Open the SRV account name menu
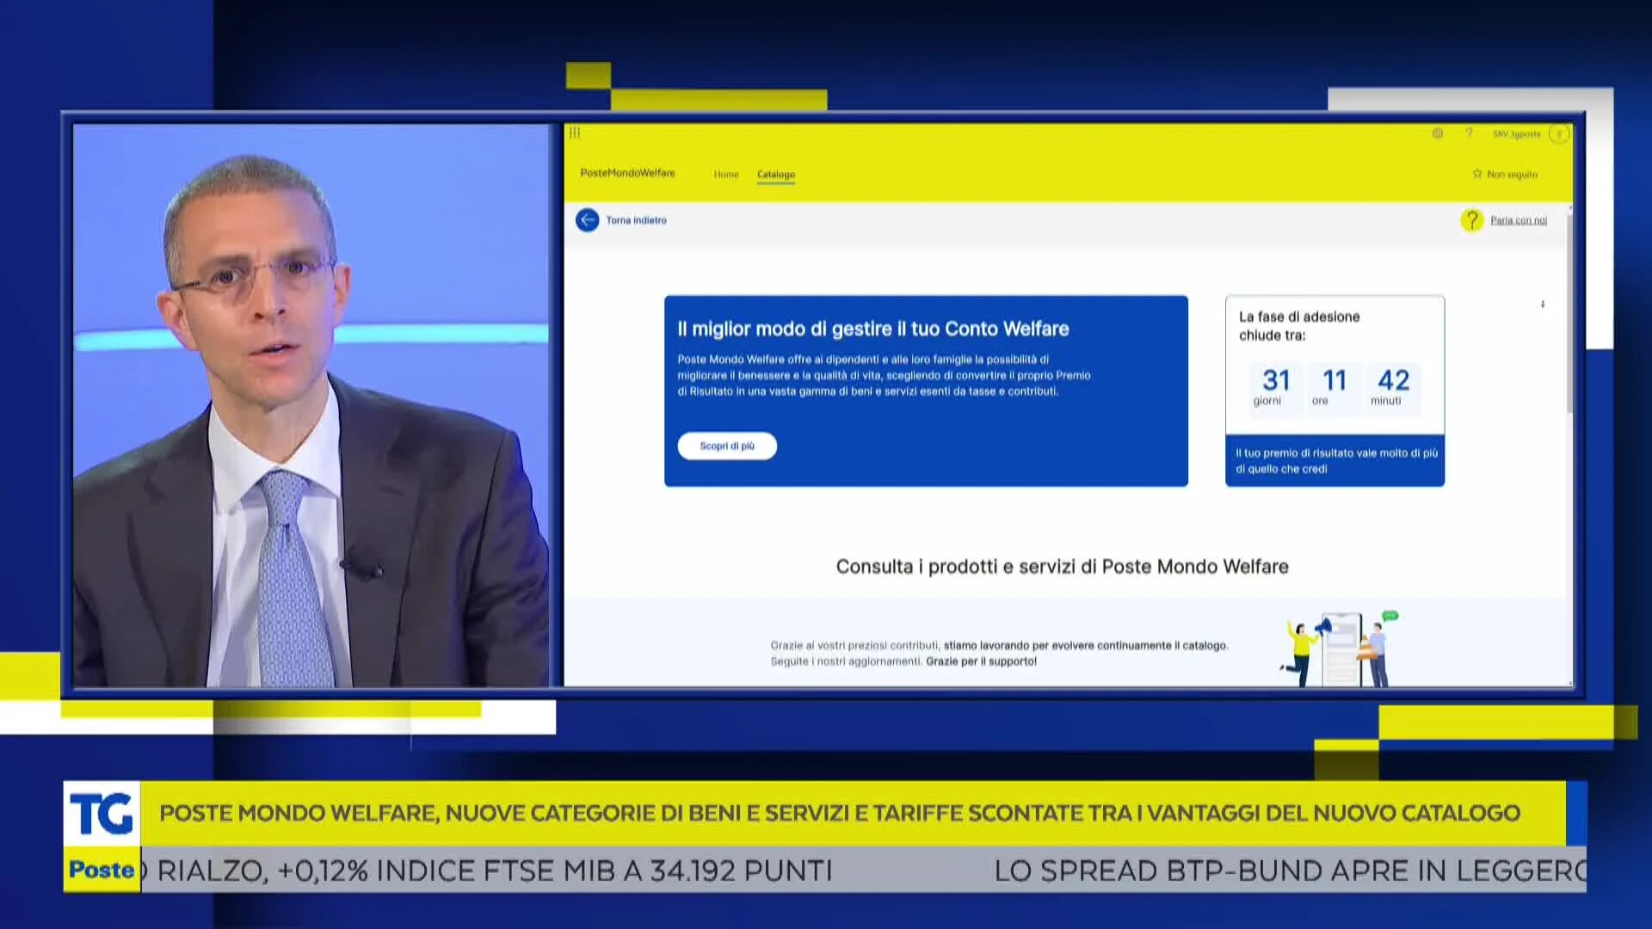This screenshot has height=929, width=1652. [x=1516, y=134]
